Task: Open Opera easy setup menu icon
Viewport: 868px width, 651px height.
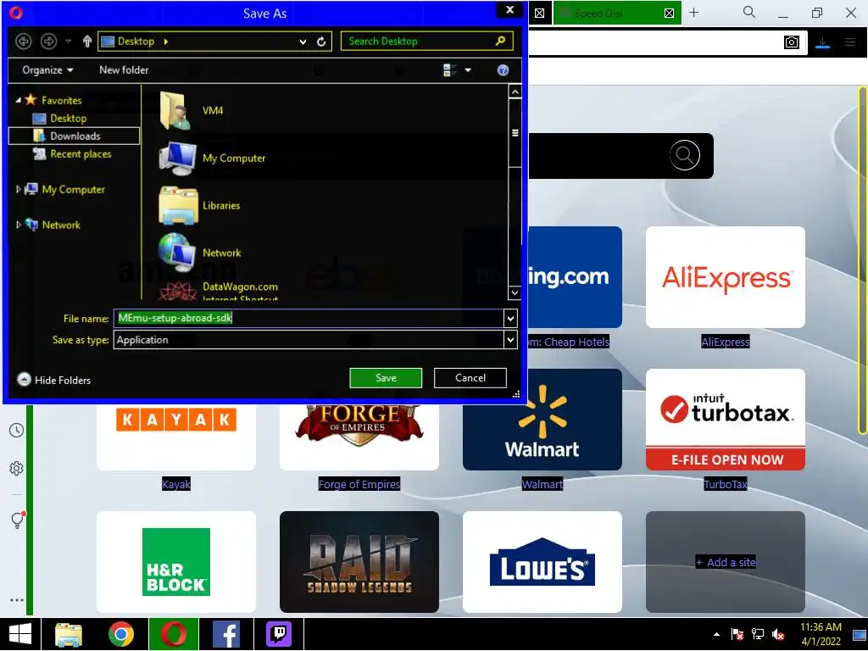Action: click(850, 42)
